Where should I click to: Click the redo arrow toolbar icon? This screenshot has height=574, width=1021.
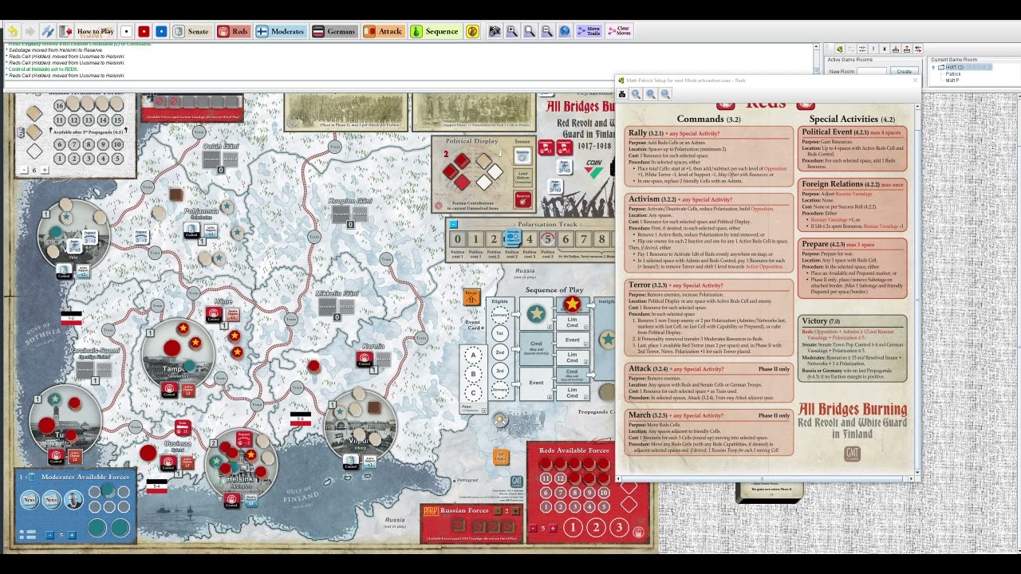30,31
